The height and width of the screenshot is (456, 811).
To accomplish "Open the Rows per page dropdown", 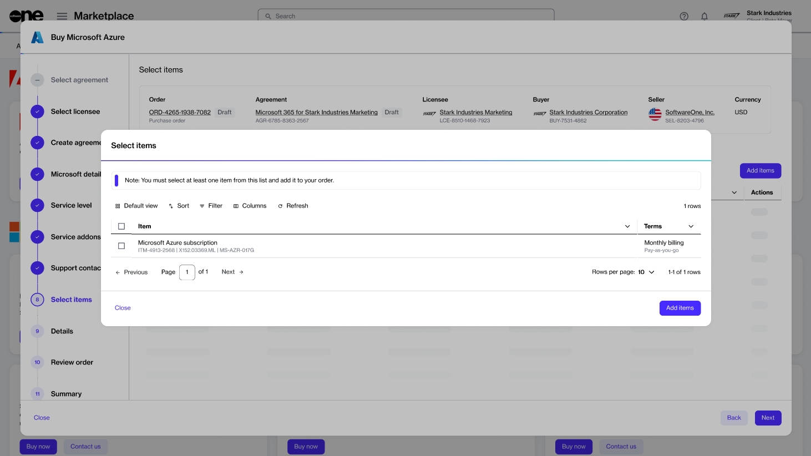I will tap(646, 272).
